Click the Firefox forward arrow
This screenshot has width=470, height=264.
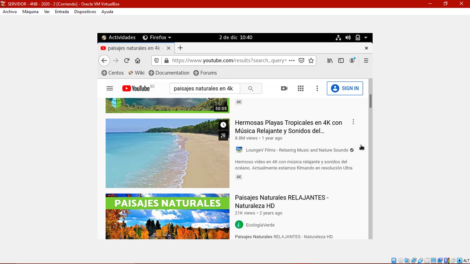(x=116, y=60)
